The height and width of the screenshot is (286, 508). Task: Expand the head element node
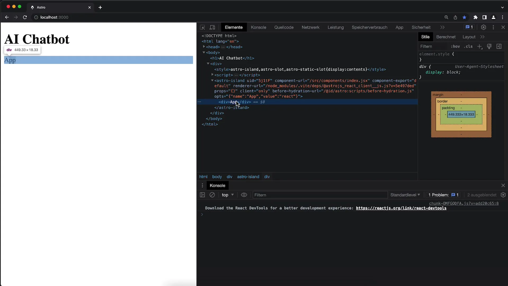tap(204, 47)
